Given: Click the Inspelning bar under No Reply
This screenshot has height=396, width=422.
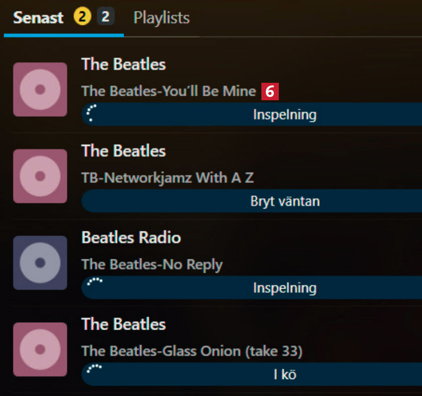Looking at the screenshot, I should pos(284,288).
